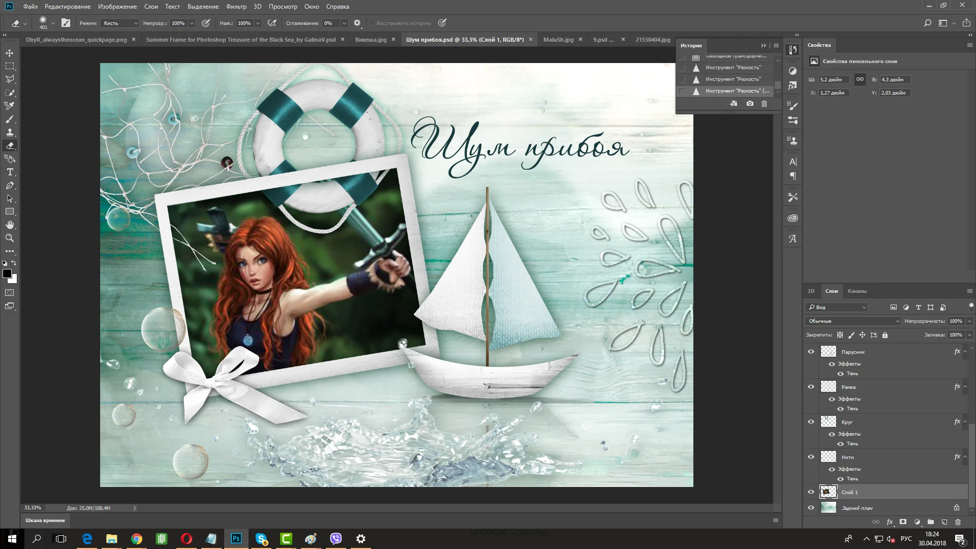976x549 pixels.
Task: Toggle visibility of Задний план layer
Action: click(x=811, y=507)
